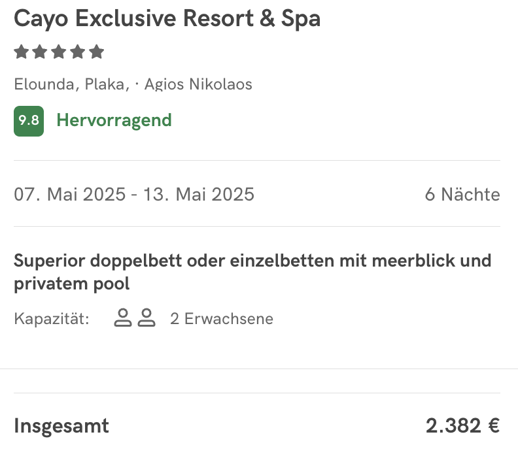Click the fourth star in the rating
This screenshot has height=460, width=518.
click(x=78, y=52)
